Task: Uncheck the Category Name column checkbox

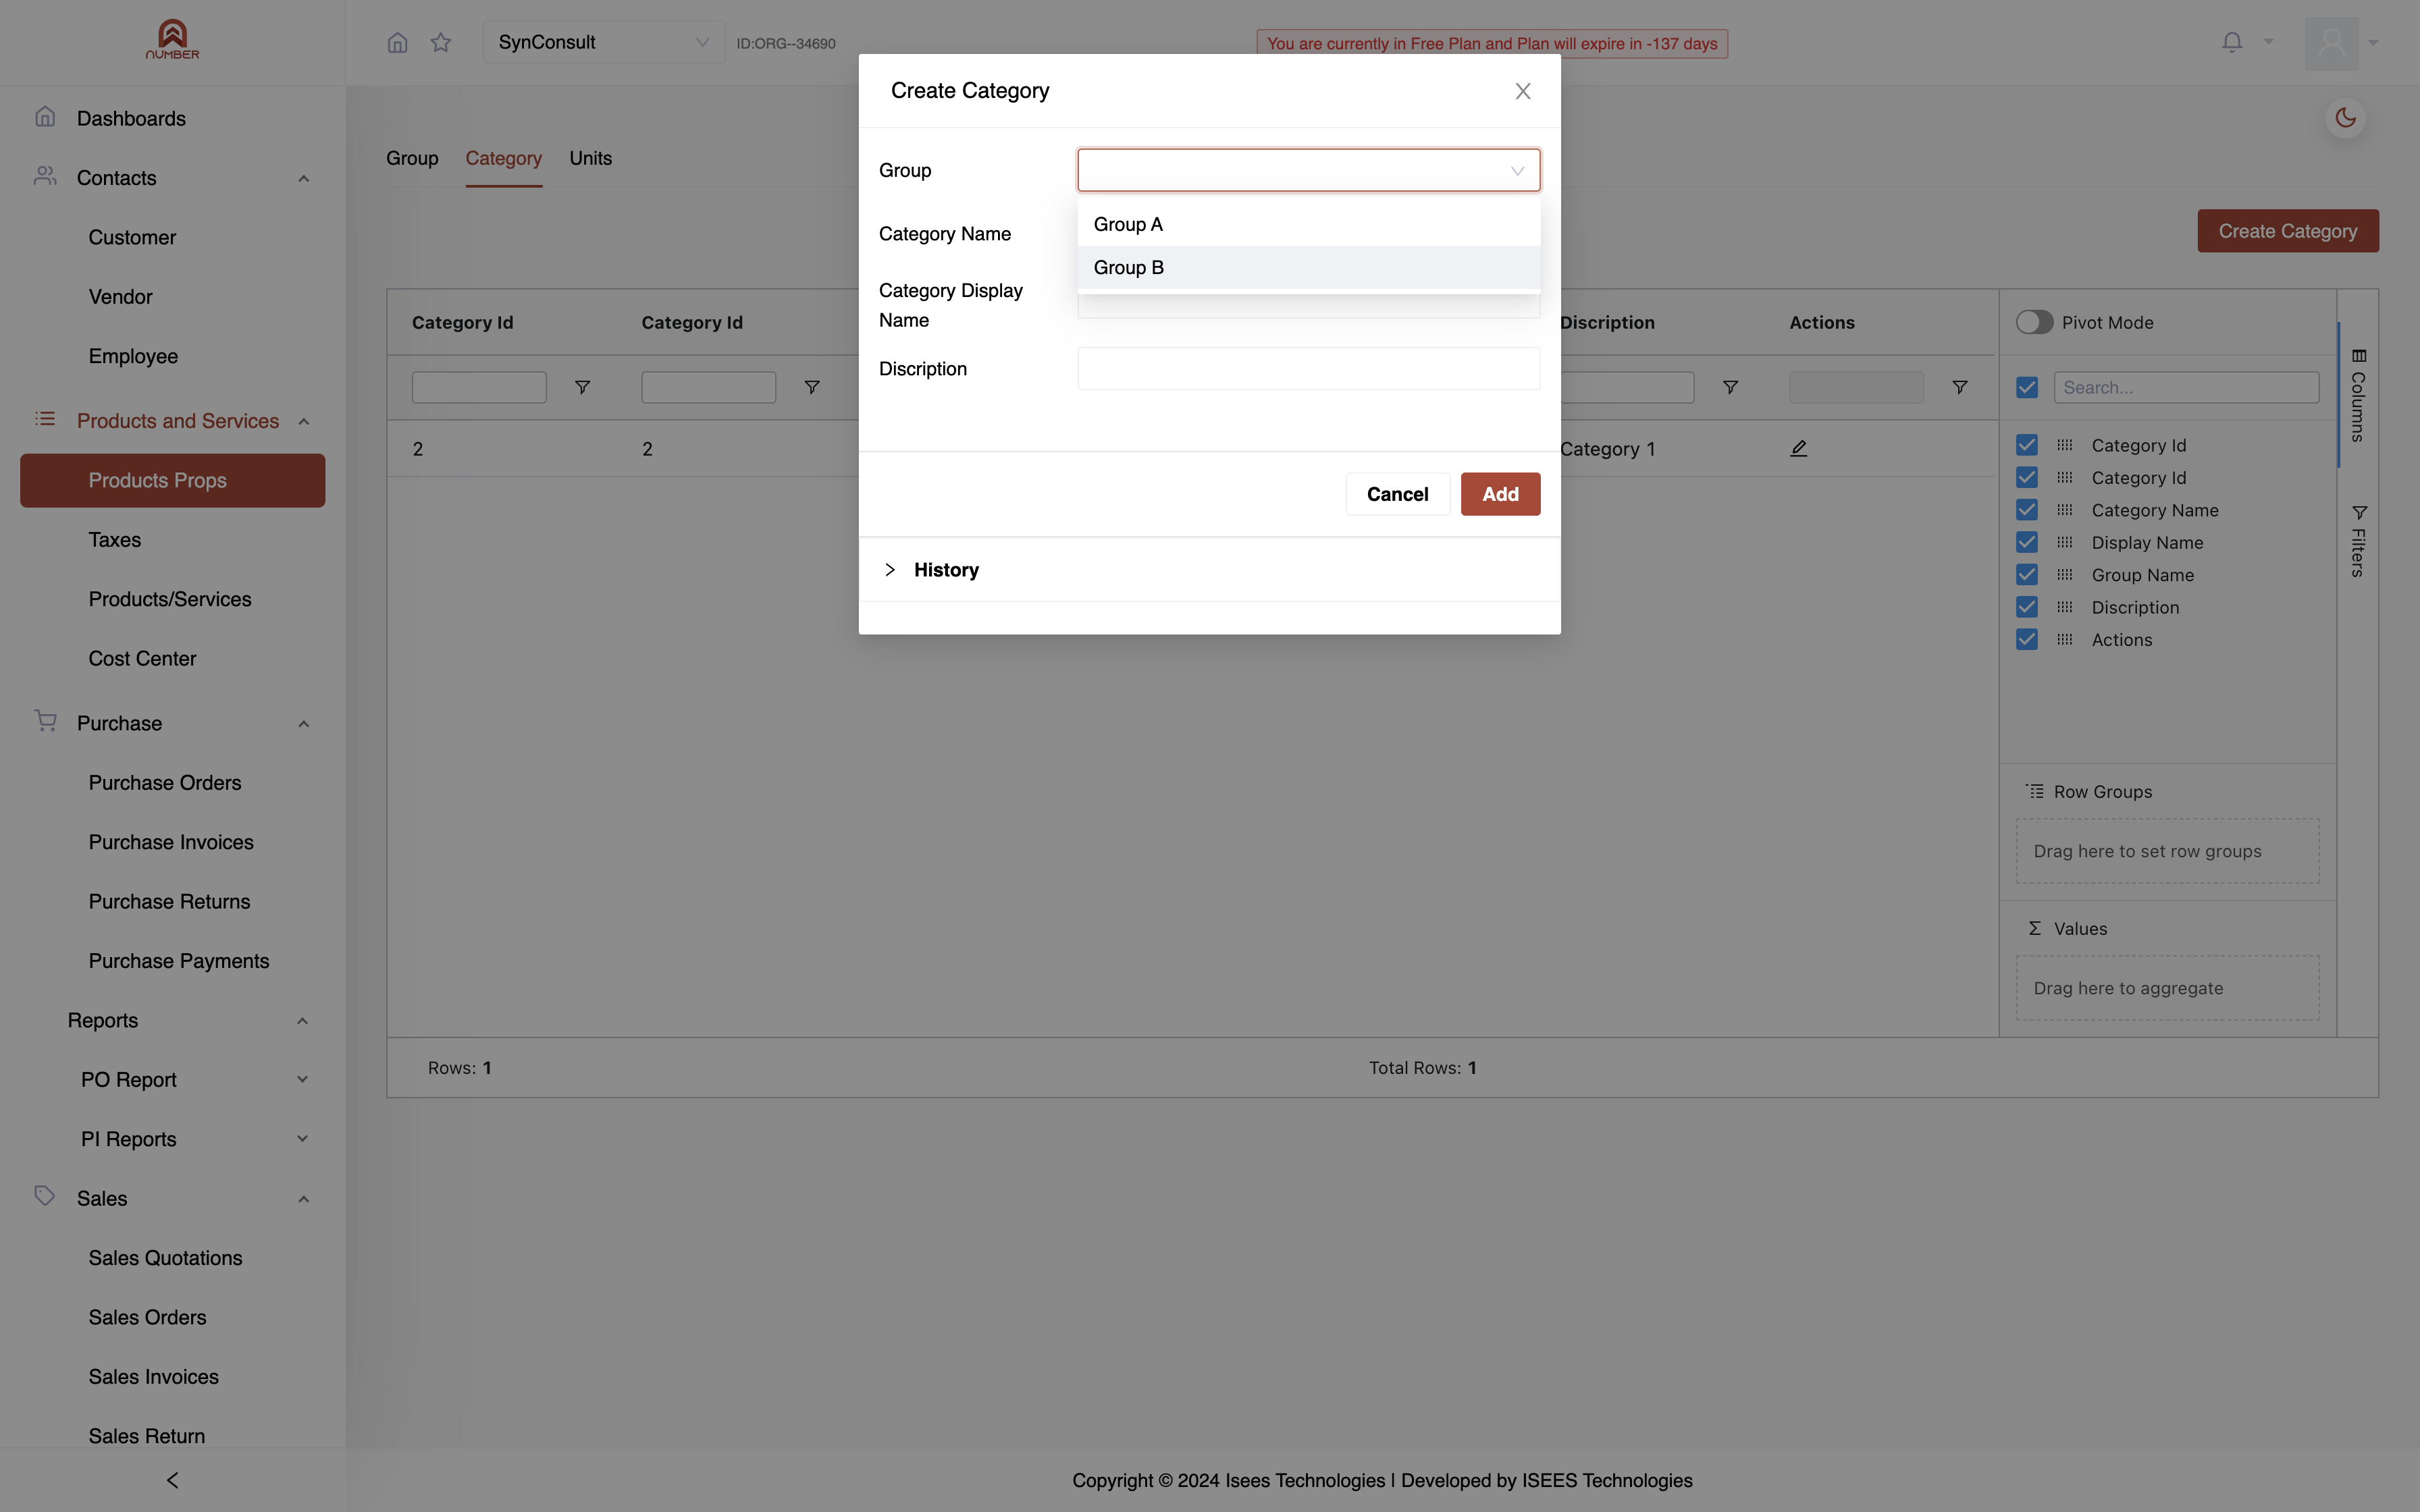Action: [2027, 510]
